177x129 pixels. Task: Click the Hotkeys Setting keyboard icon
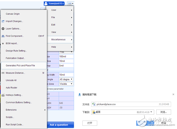point(3,95)
